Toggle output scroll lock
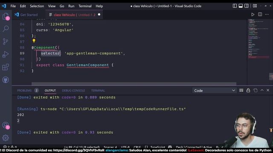 coord(248,91)
